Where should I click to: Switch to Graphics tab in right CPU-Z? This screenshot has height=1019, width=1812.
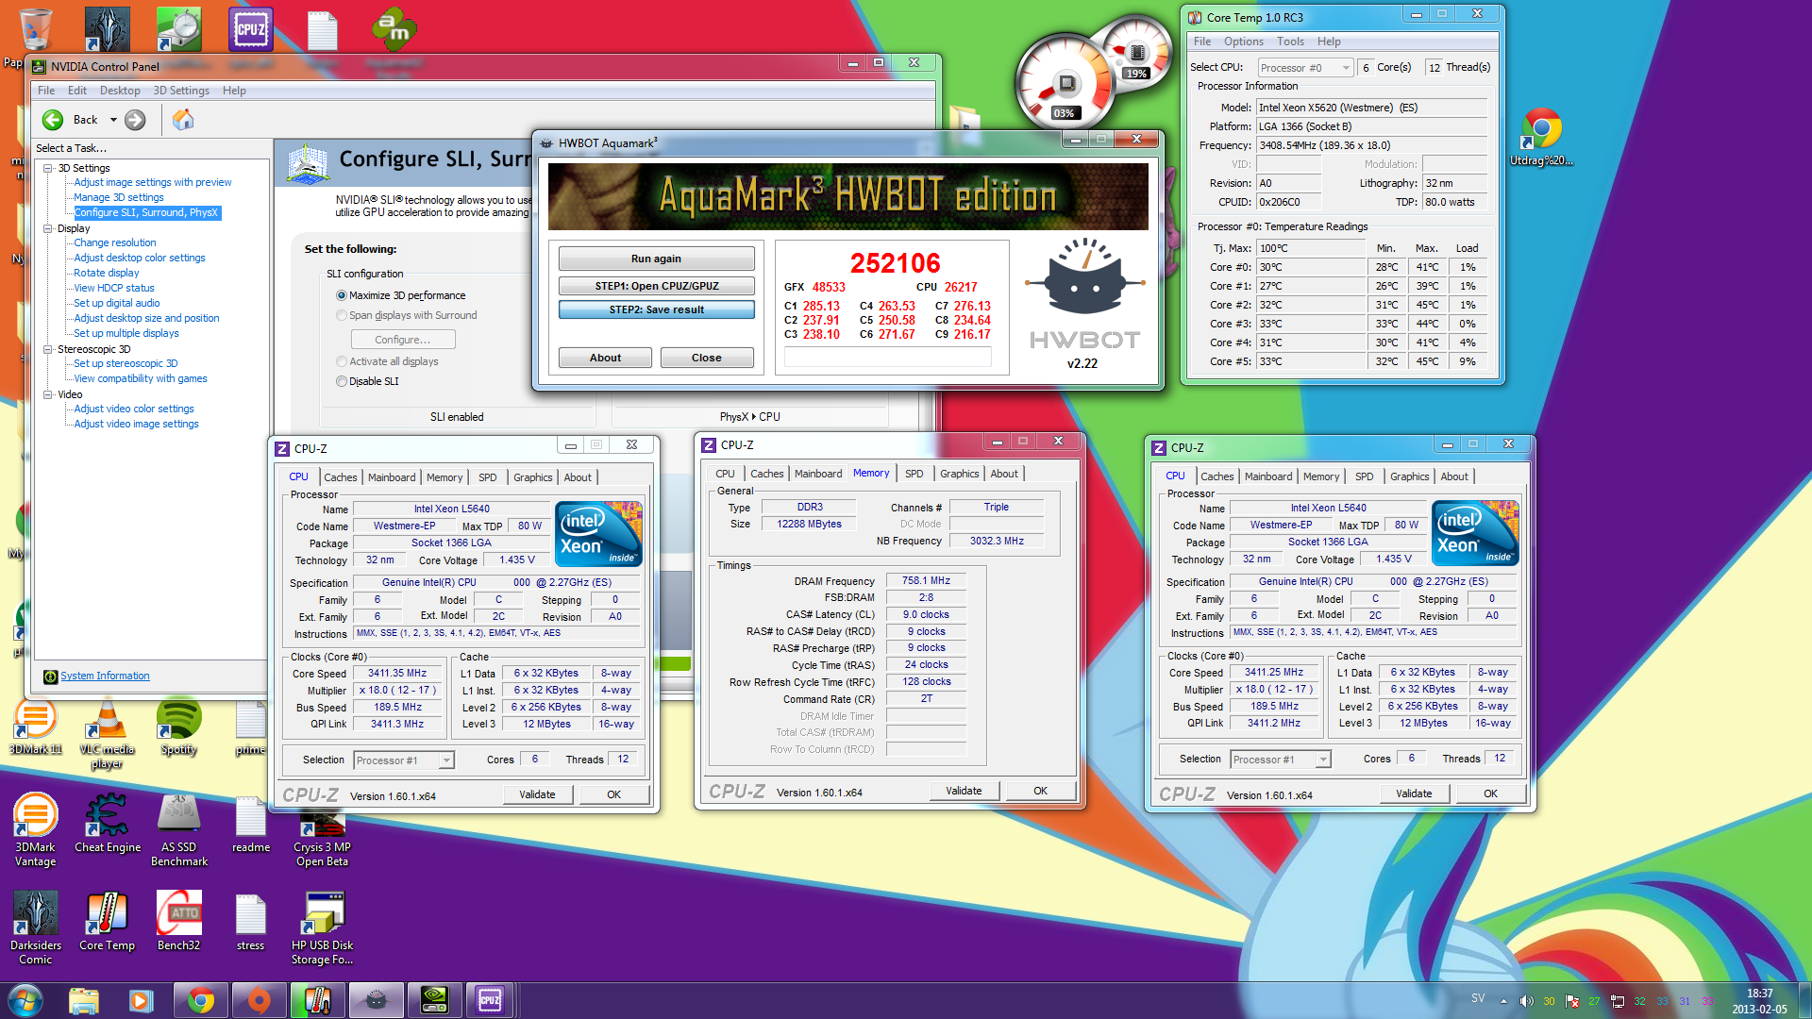pyautogui.click(x=1409, y=476)
